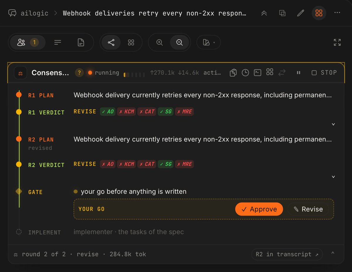Click the segmented progress bar

(x=134, y=75)
